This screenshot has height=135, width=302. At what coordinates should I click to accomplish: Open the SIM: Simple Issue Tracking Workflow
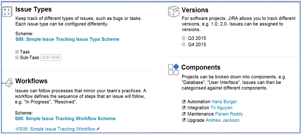click(58, 129)
